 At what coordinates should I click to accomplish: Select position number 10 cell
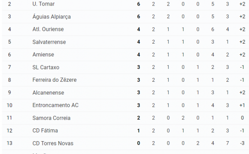pos(9,105)
